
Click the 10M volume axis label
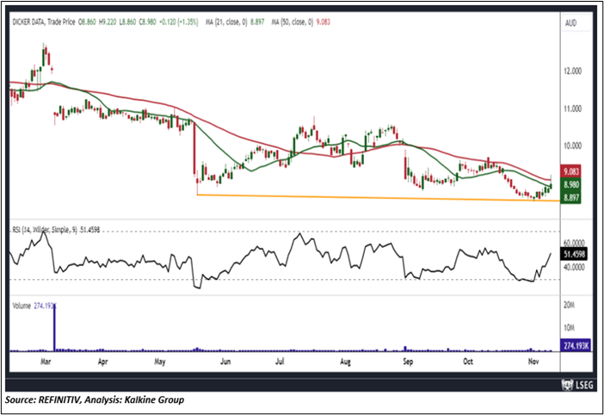point(569,328)
